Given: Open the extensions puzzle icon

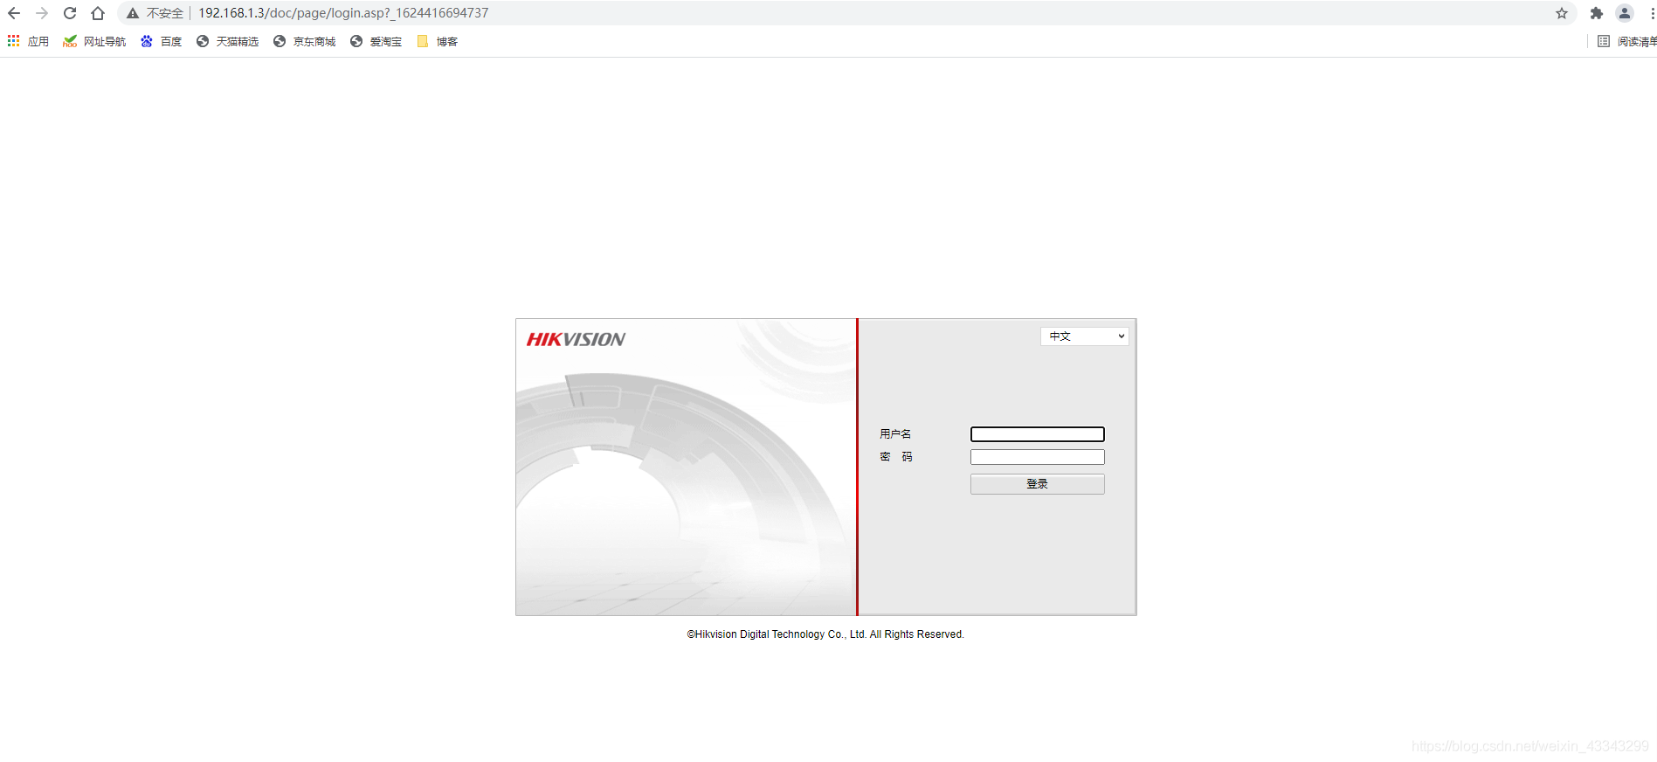Looking at the screenshot, I should [x=1597, y=13].
